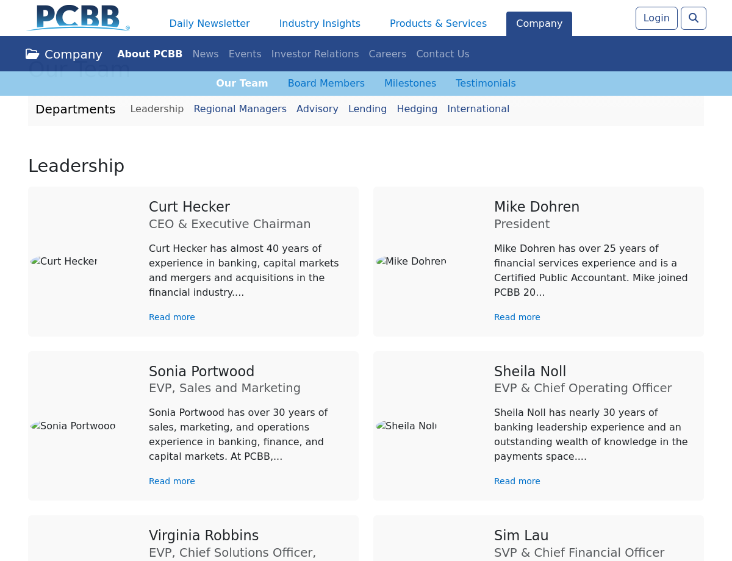This screenshot has width=732, height=561.
Task: Select the Company navigation tab
Action: (x=539, y=24)
